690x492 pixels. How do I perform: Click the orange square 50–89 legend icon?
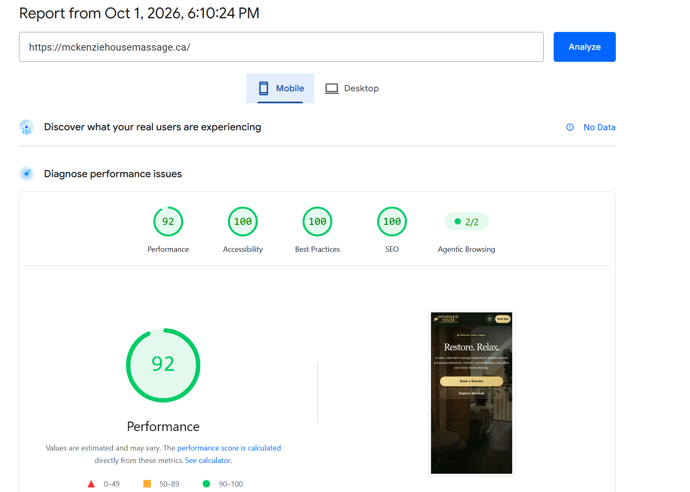(x=147, y=484)
